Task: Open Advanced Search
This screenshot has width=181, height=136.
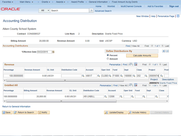Action: (103, 11)
